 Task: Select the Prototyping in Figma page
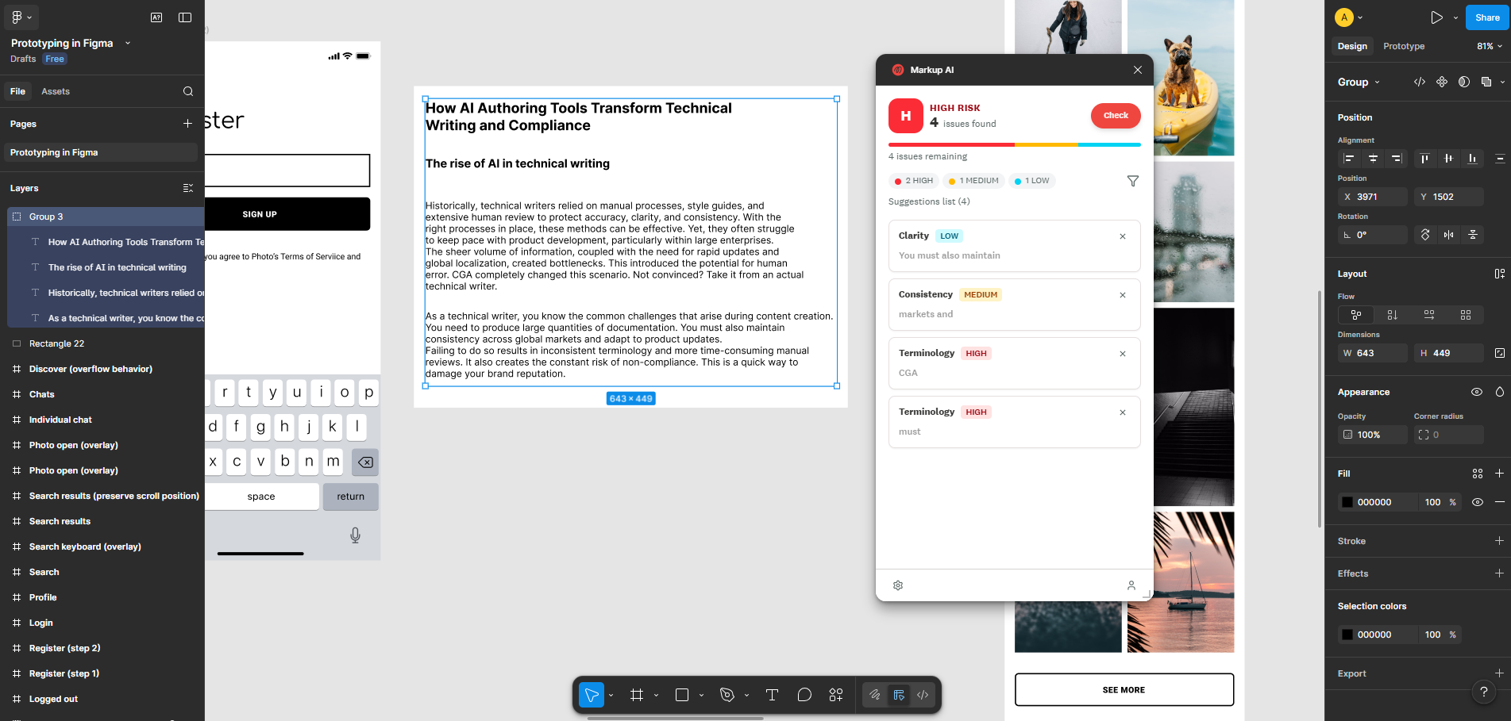[x=102, y=152]
